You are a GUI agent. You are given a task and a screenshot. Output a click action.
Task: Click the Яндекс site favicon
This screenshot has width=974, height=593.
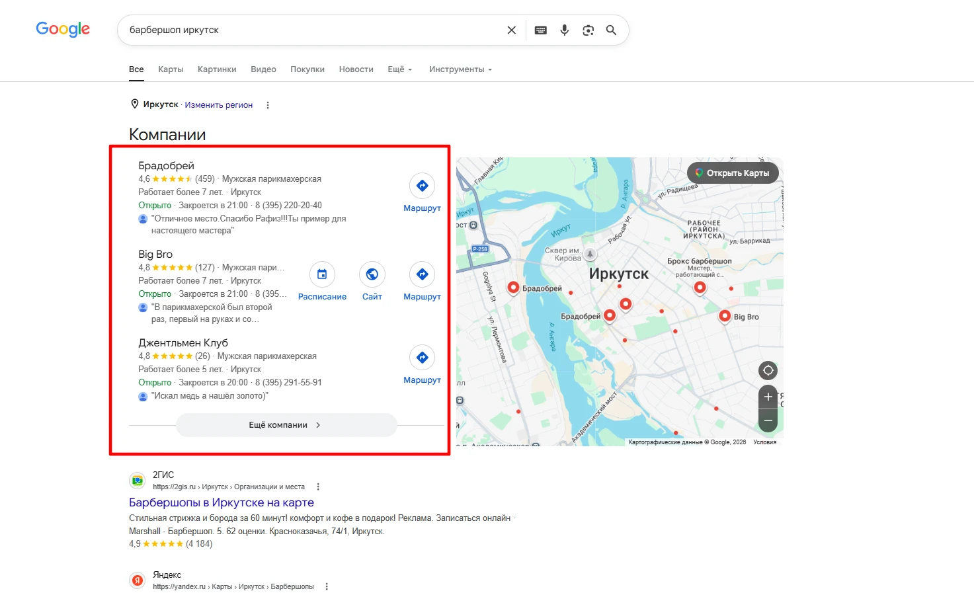click(138, 580)
